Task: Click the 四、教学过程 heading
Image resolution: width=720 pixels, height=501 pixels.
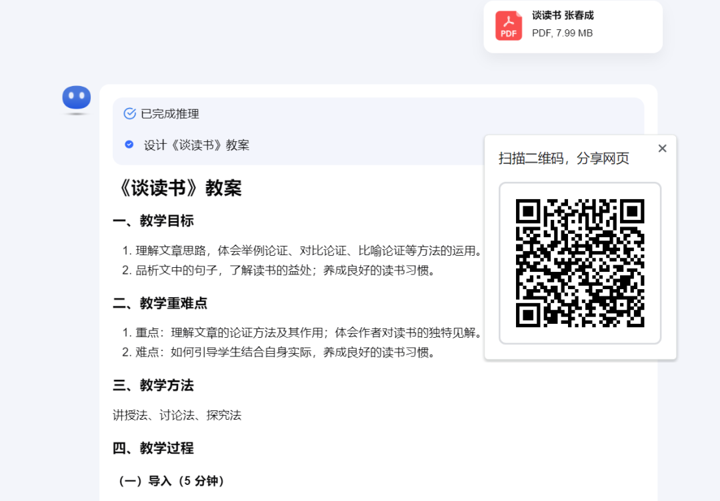Action: [153, 448]
